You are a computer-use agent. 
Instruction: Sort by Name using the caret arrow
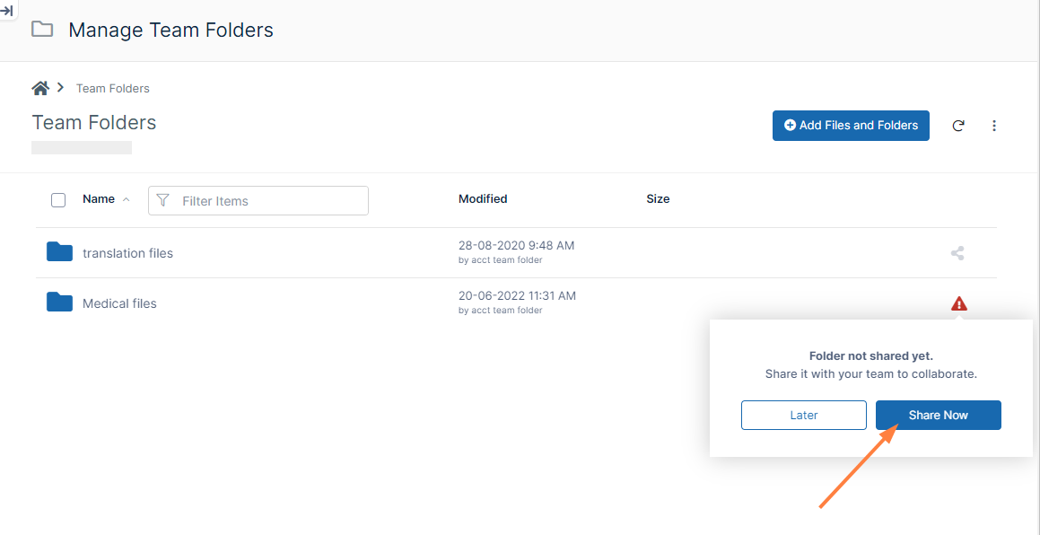click(x=126, y=200)
